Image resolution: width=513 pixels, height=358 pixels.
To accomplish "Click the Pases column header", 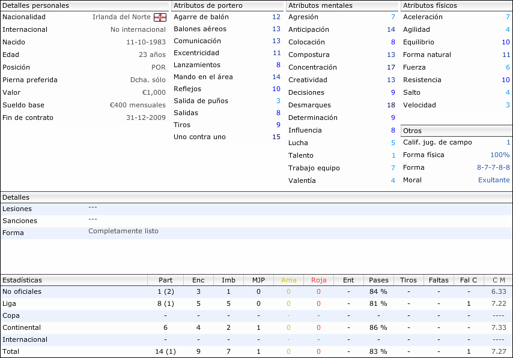I will pyautogui.click(x=378, y=280).
